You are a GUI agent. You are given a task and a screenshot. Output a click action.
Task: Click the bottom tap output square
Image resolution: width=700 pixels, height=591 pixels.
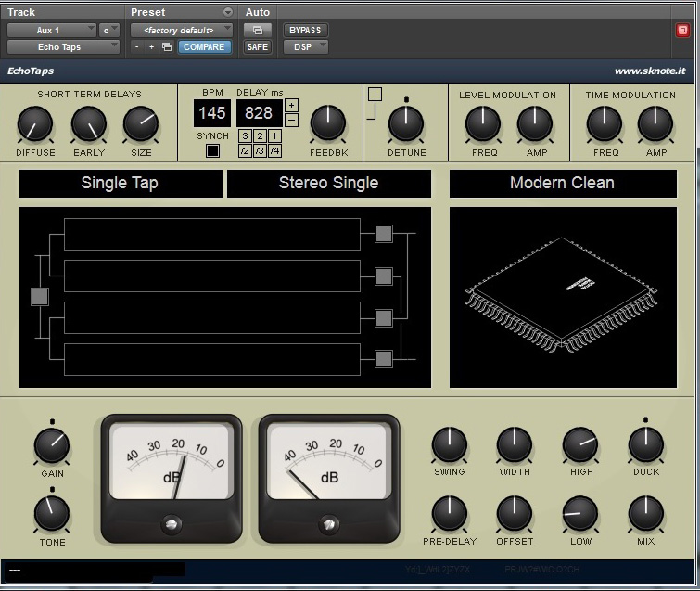click(383, 359)
